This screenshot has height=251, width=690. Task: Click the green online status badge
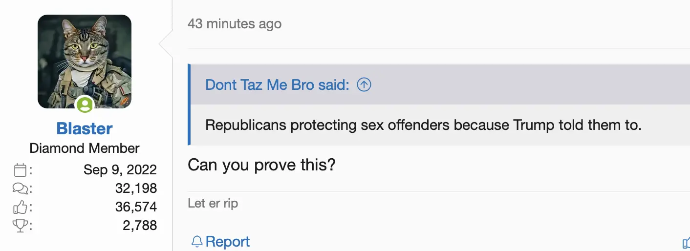click(85, 105)
